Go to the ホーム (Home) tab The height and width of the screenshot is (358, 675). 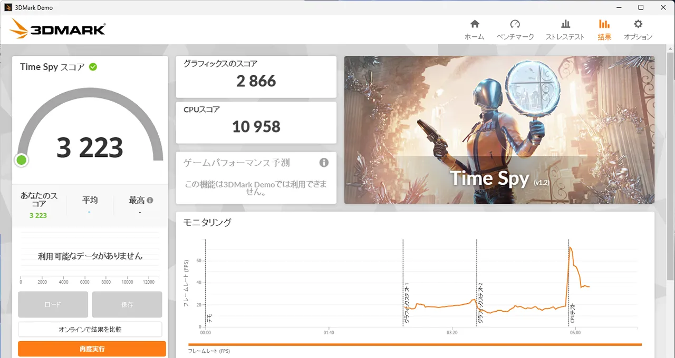[474, 30]
